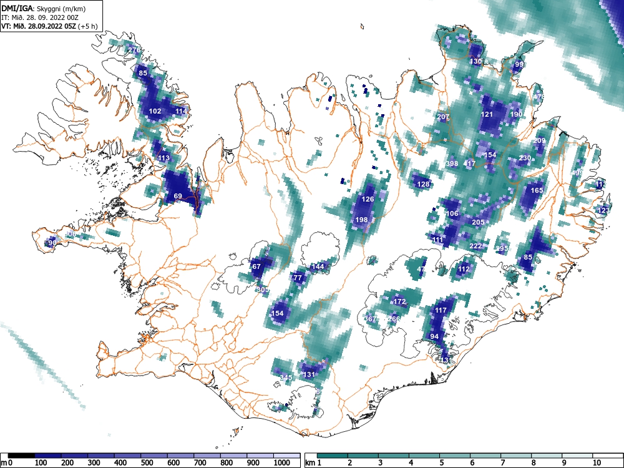Screen dimensions: 624x468
Task: Click the map value 165
Action: pyautogui.click(x=537, y=190)
